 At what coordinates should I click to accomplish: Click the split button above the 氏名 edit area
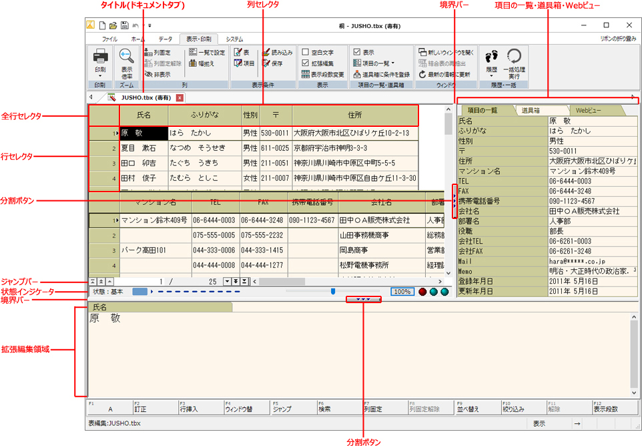364,300
